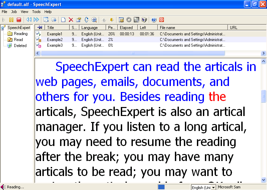Open the Deleted folder in tree

tap(20, 46)
